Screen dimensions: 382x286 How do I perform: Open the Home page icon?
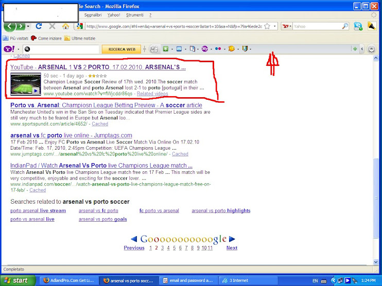[x=65, y=26]
